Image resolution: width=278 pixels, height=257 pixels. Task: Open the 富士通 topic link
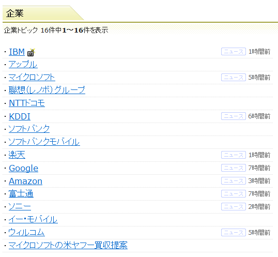pyautogui.click(x=21, y=194)
